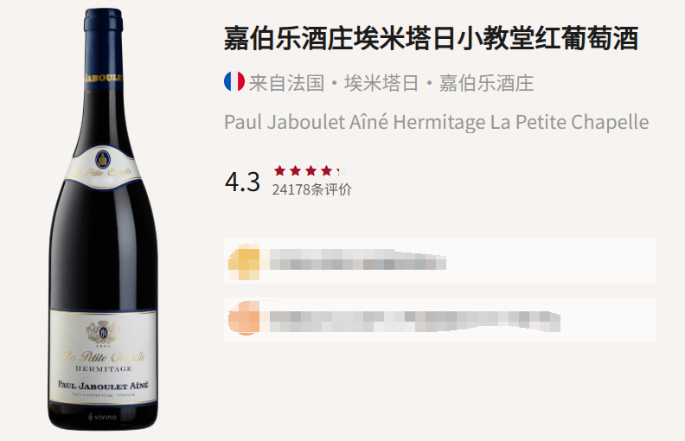Click the 4.3 rating score
This screenshot has width=685, height=441.
(x=242, y=182)
